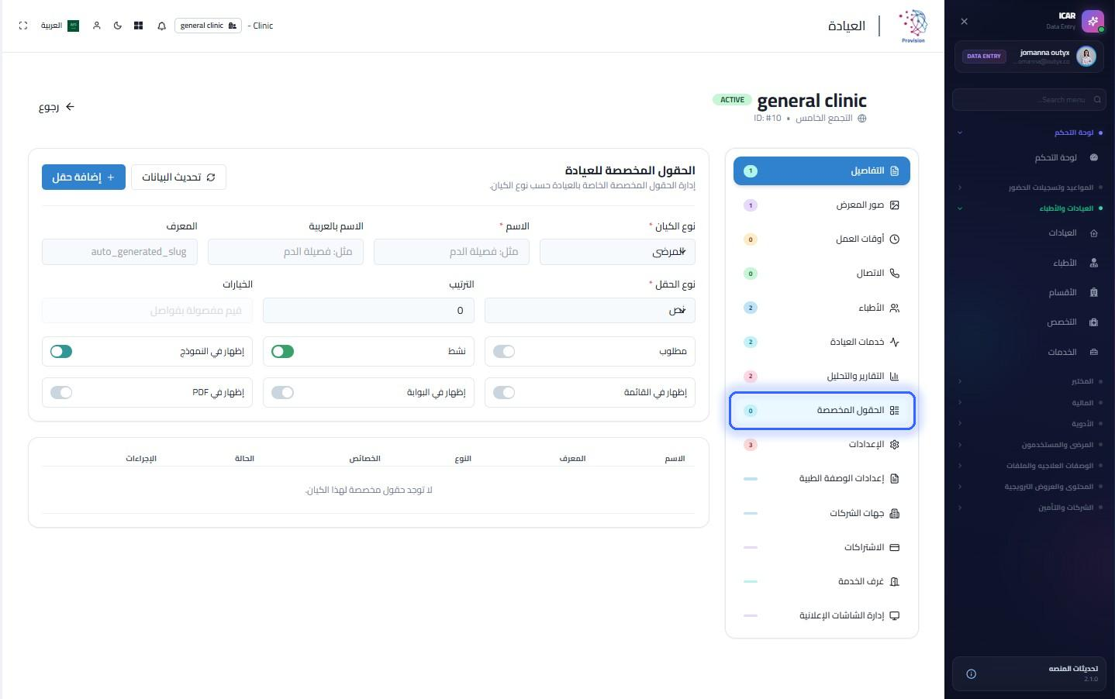Open إعدادات الوصفة الطبية prescription settings tab

(822, 479)
